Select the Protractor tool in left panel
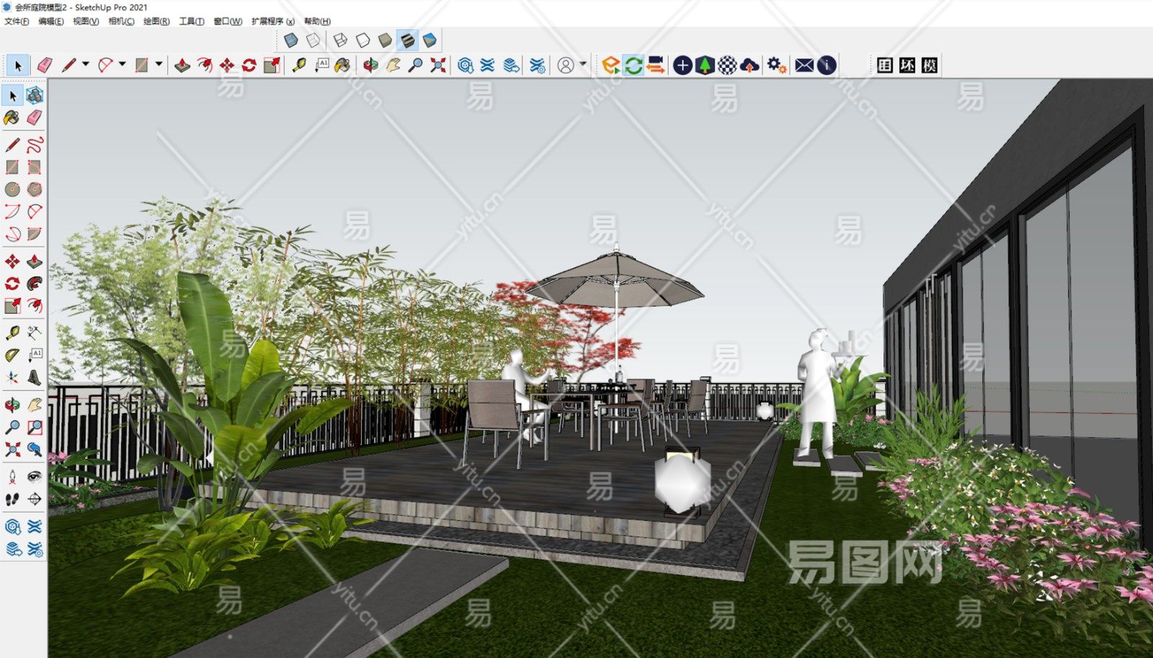1153x658 pixels. pos(12,355)
